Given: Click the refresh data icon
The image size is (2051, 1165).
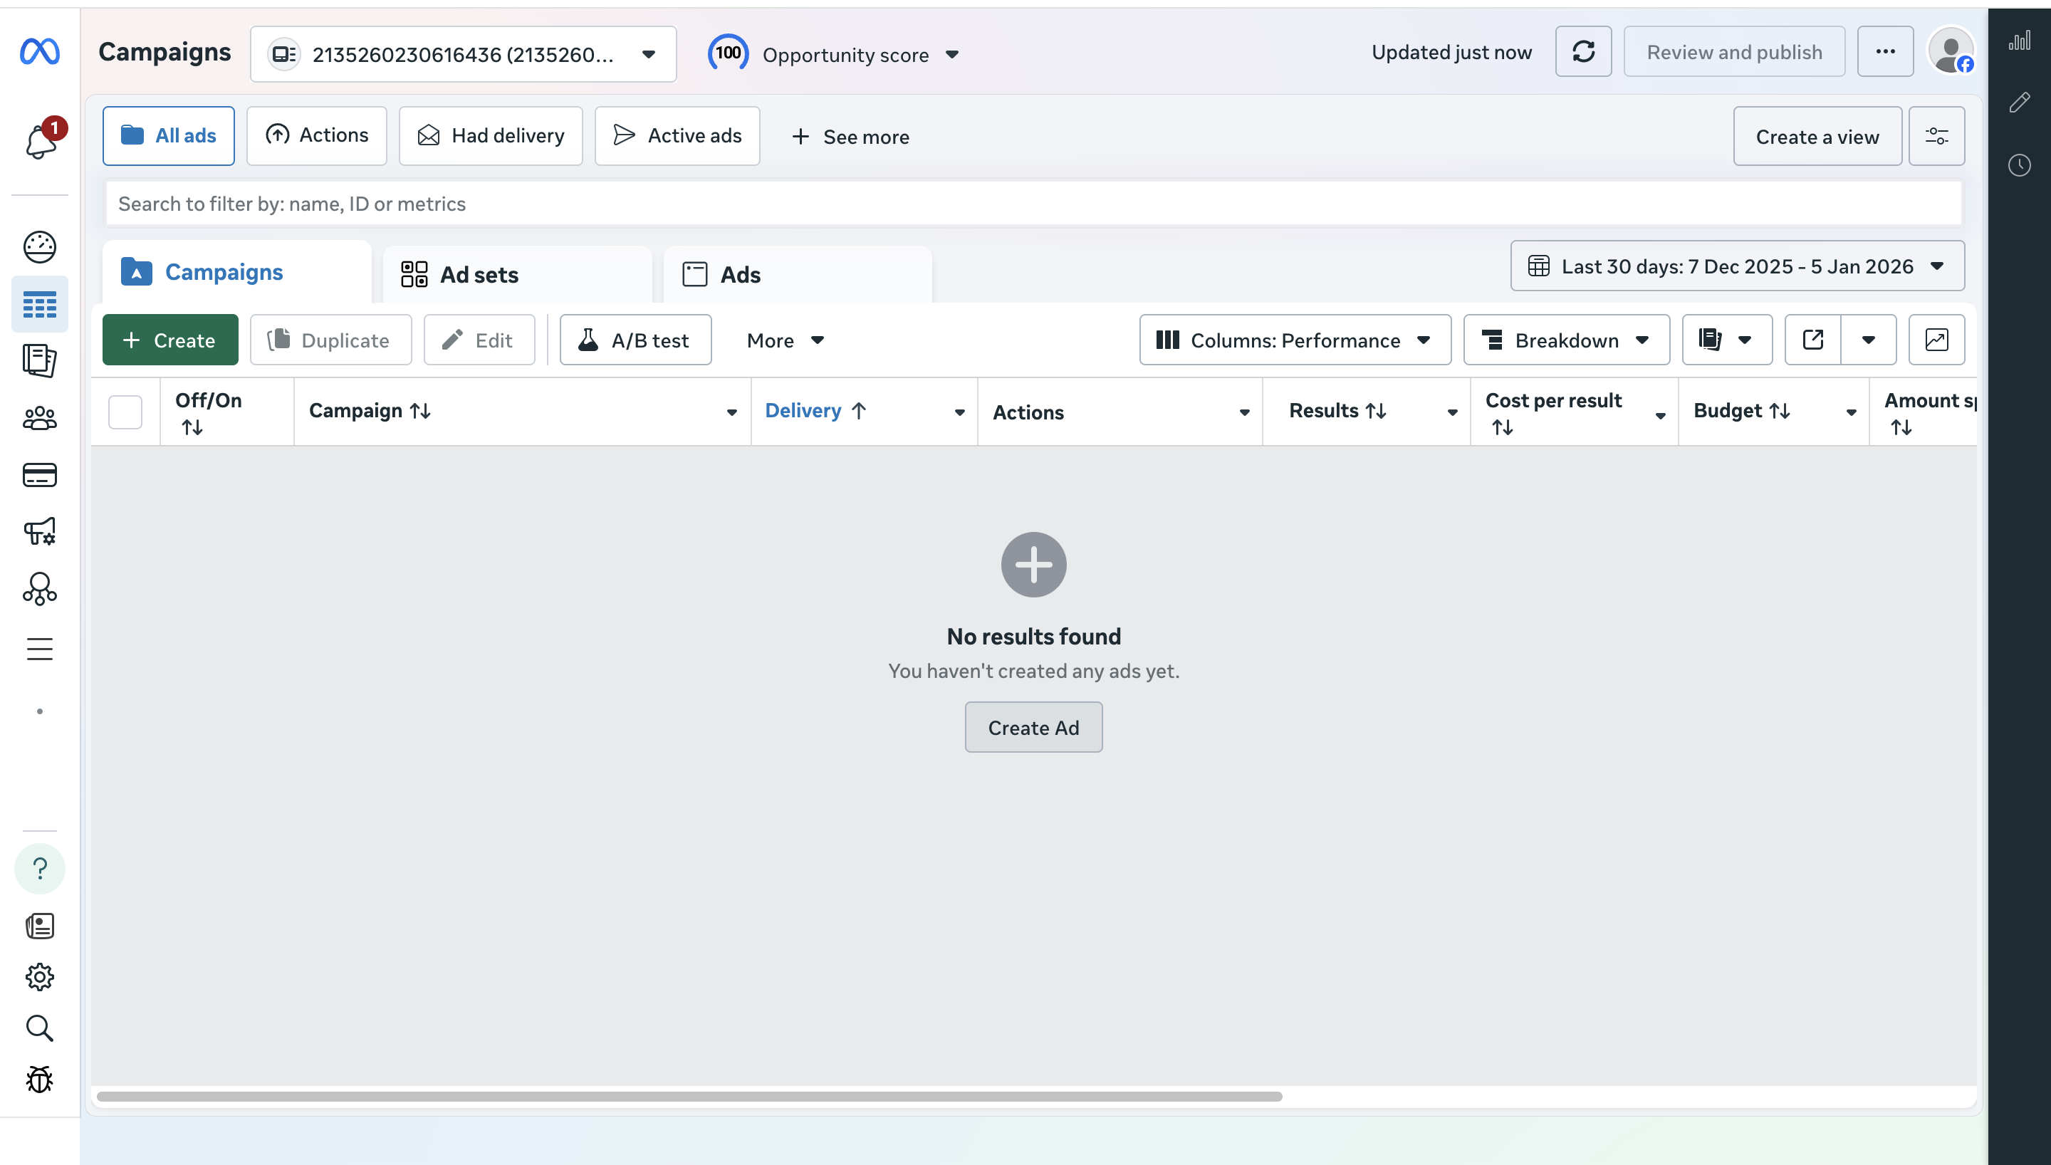Looking at the screenshot, I should [1583, 52].
